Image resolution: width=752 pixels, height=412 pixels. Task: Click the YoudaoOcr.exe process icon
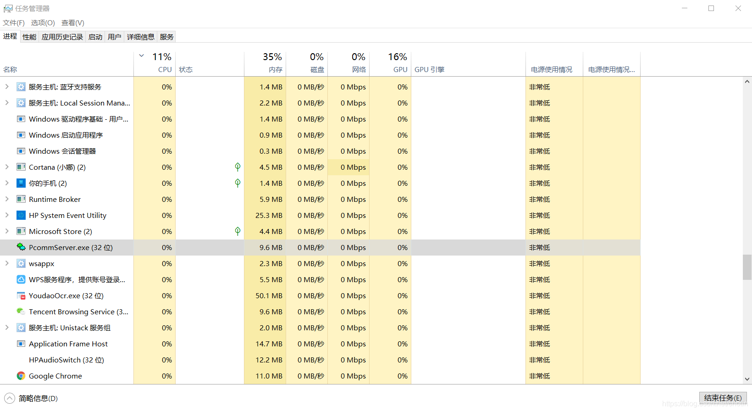pos(21,295)
